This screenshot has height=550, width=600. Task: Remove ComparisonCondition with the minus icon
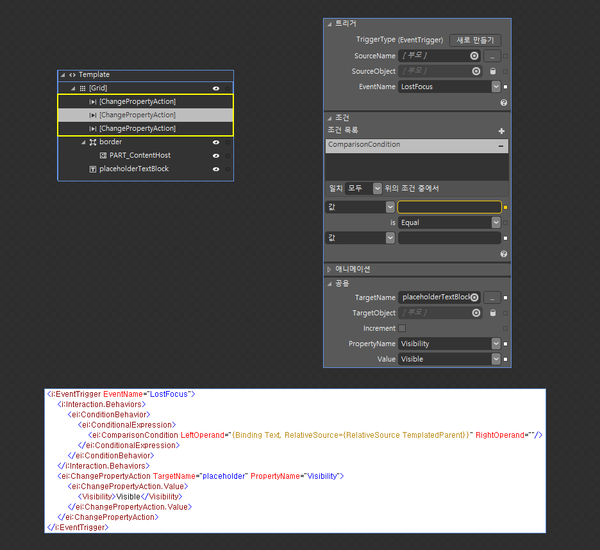[502, 146]
